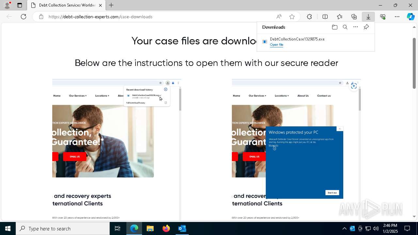Switch to Edge in taskbar

coord(134,228)
